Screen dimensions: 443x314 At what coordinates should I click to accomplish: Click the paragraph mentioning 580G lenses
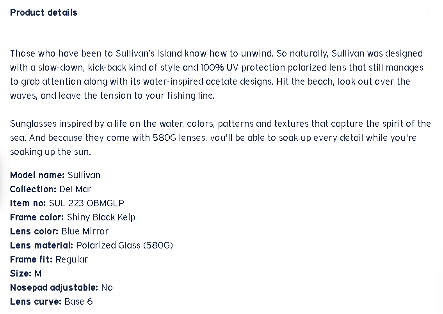tap(220, 138)
